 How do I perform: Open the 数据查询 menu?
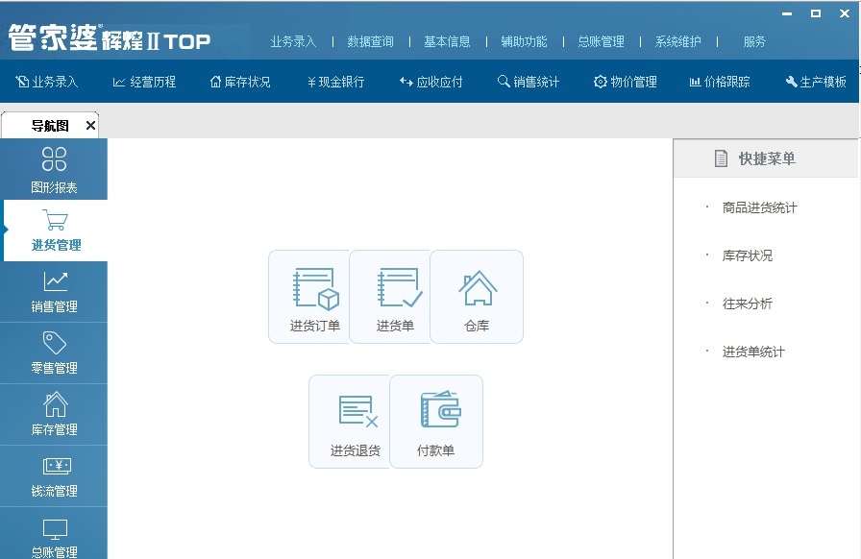coord(369,41)
